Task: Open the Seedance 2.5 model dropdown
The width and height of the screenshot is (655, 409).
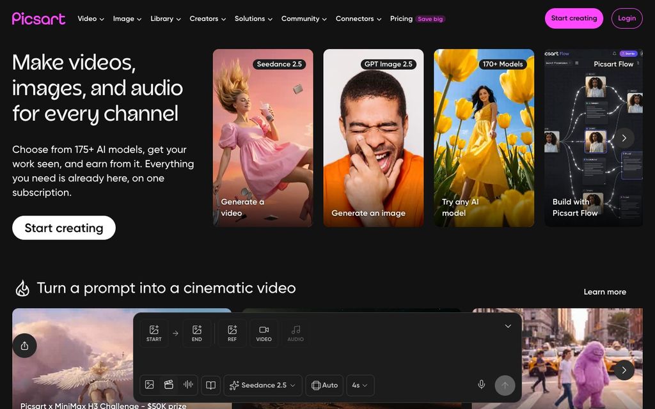Action: (x=262, y=385)
